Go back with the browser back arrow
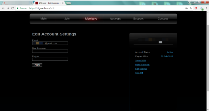The width and height of the screenshot is (209, 111). point(3,8)
